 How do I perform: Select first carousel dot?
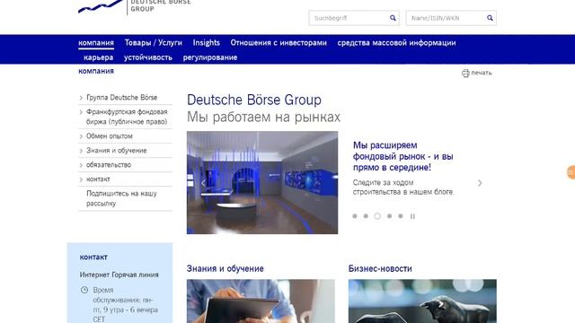(x=355, y=216)
